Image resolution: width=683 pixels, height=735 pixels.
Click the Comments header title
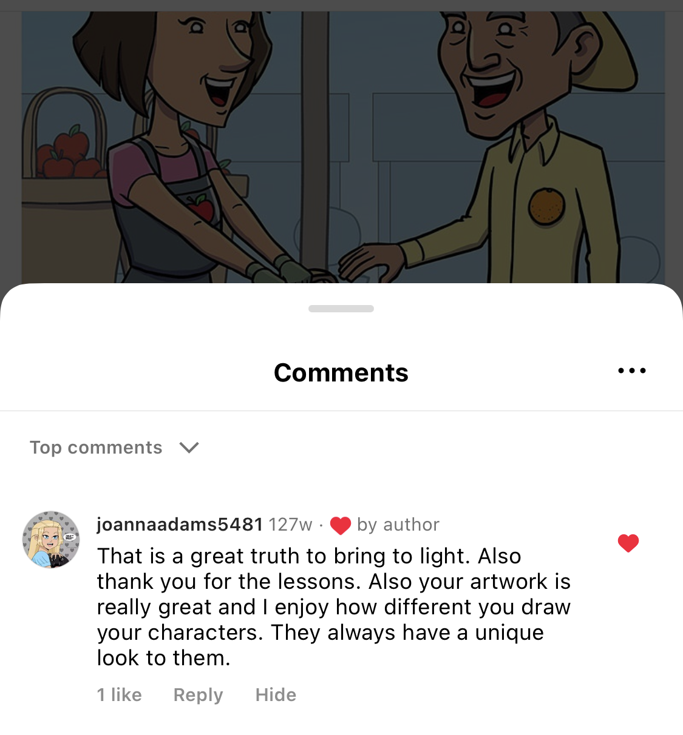point(341,372)
